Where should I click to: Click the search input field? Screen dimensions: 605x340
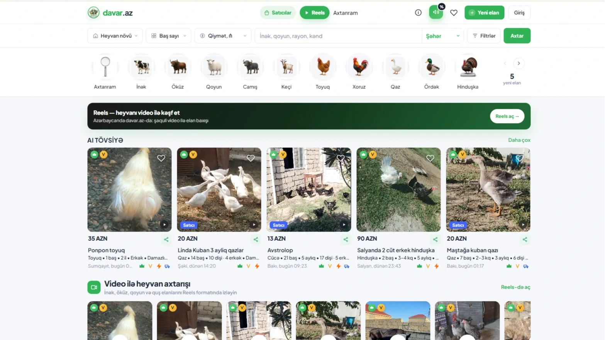click(x=338, y=36)
